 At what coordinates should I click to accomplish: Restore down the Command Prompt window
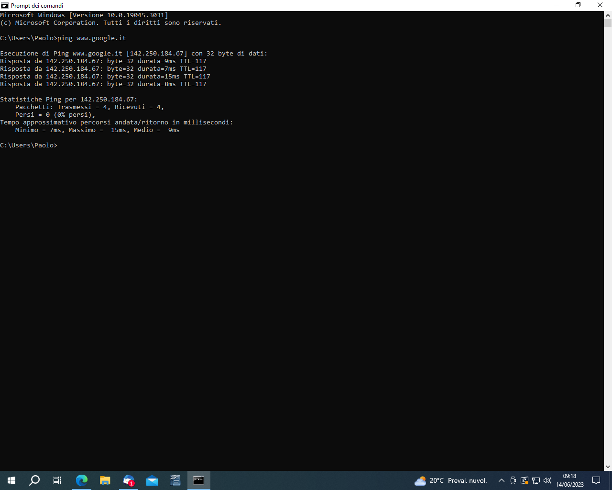coord(578,5)
